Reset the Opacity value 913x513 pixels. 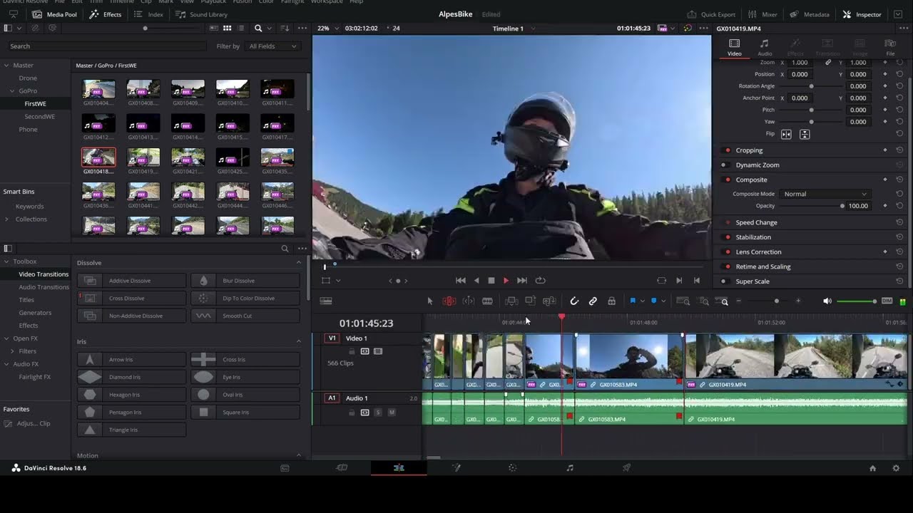[x=899, y=206]
